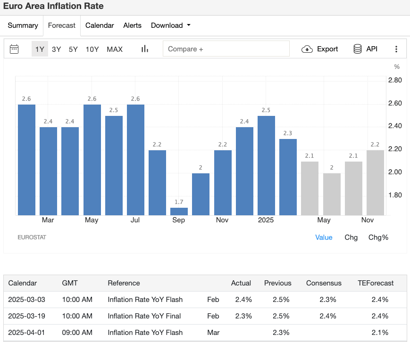Screen dimensions: 410x342
Task: Switch chart display to Chg view
Action: click(351, 237)
